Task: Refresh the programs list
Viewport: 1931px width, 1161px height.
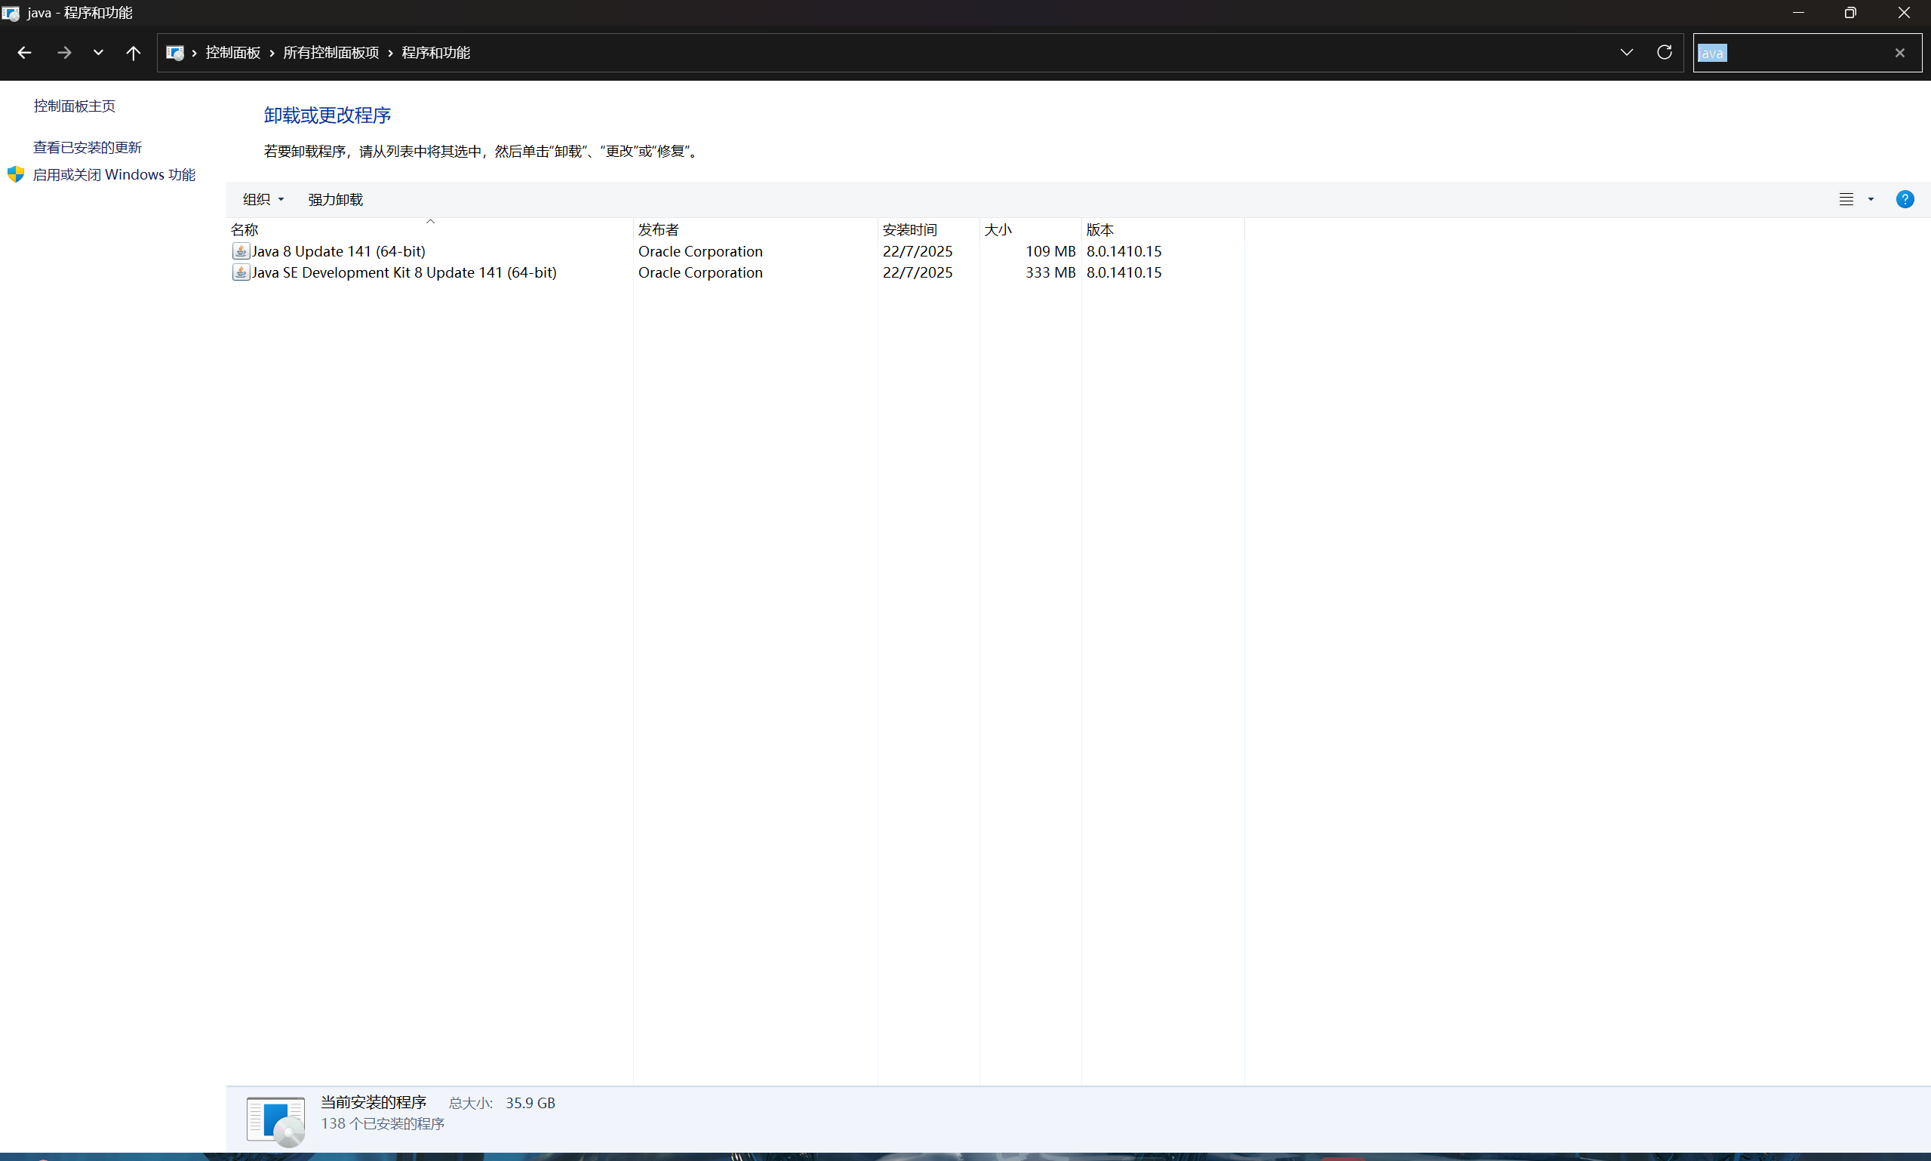Action: click(1664, 51)
